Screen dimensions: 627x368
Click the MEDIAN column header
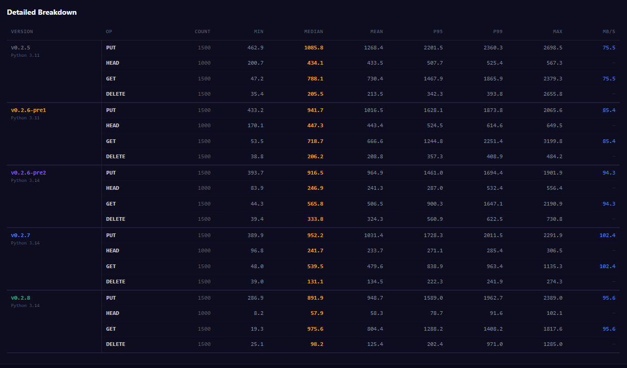(x=313, y=32)
